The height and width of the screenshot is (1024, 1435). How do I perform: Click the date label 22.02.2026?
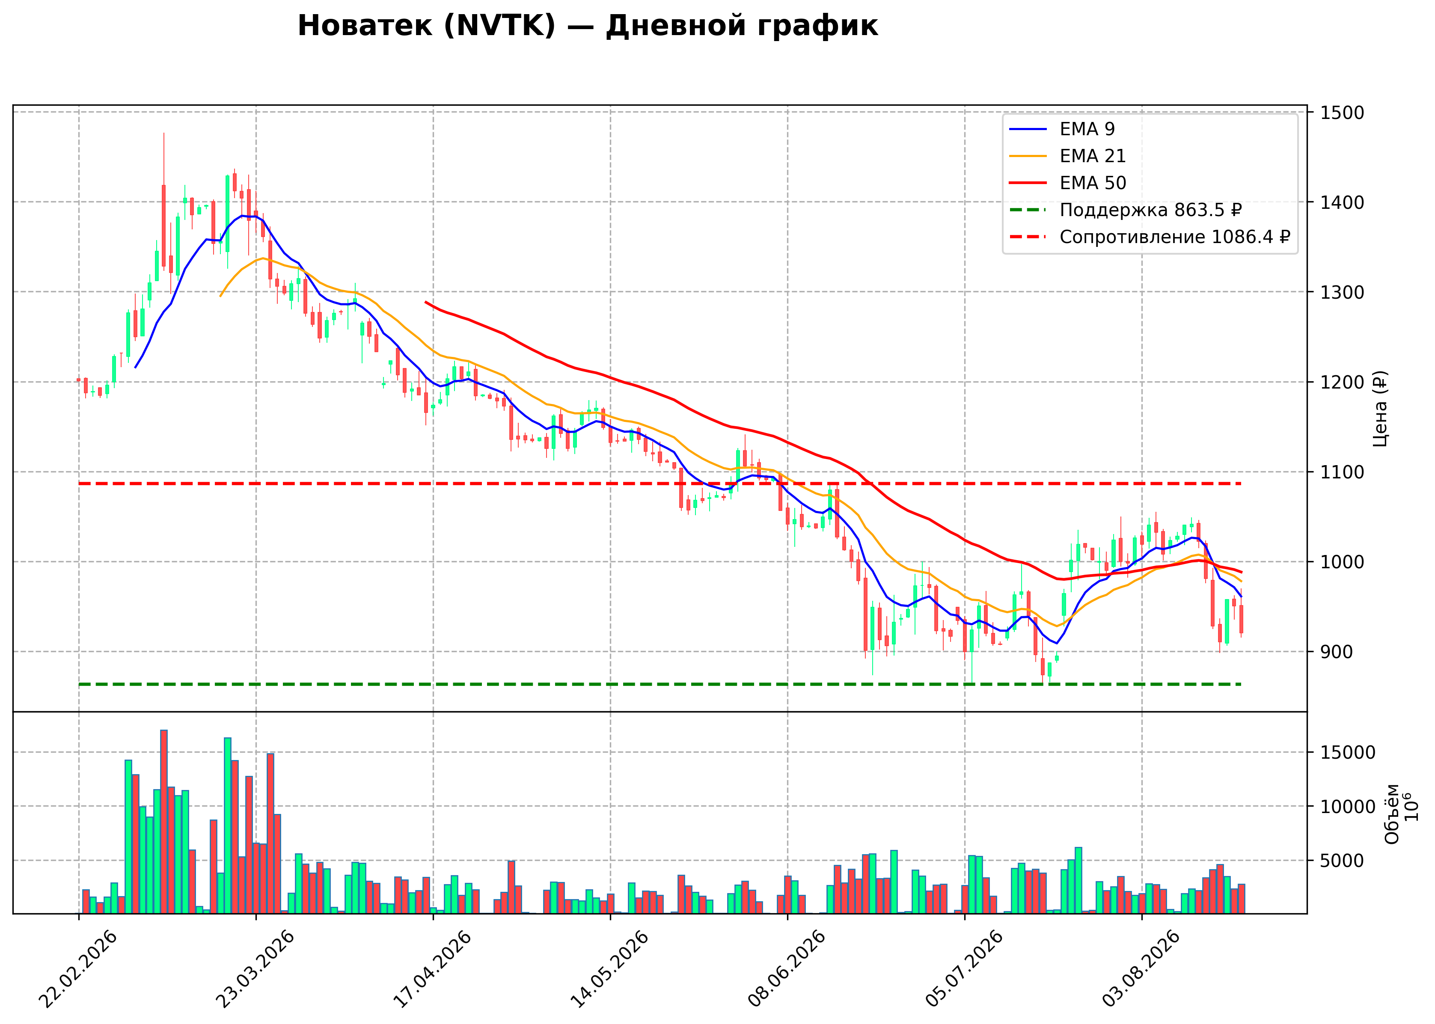coord(78,971)
